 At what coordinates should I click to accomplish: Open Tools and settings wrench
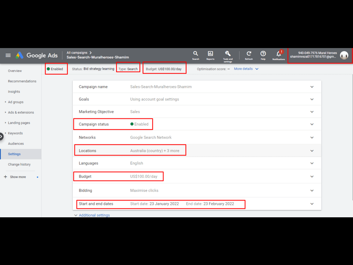tap(228, 56)
